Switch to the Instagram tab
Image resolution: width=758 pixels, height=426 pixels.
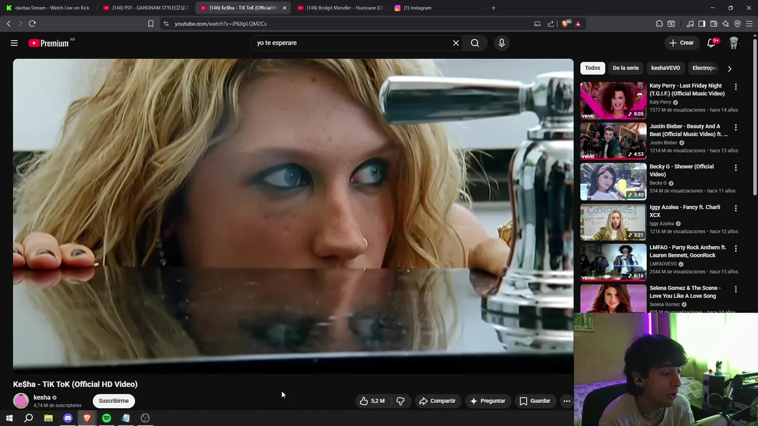437,8
